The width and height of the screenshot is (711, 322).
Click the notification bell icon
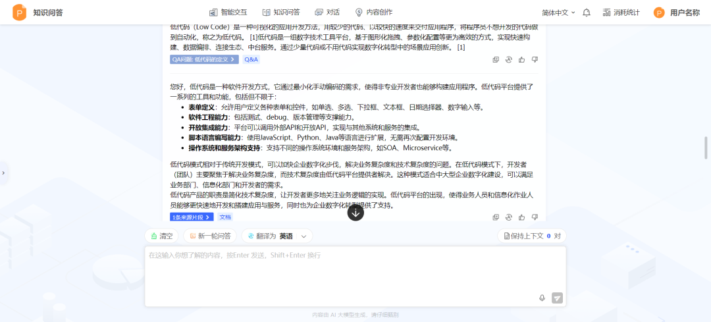(x=587, y=13)
